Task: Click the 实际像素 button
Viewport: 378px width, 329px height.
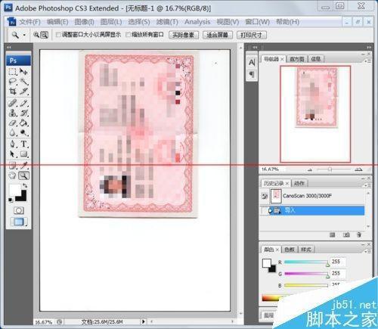Action: click(x=184, y=35)
